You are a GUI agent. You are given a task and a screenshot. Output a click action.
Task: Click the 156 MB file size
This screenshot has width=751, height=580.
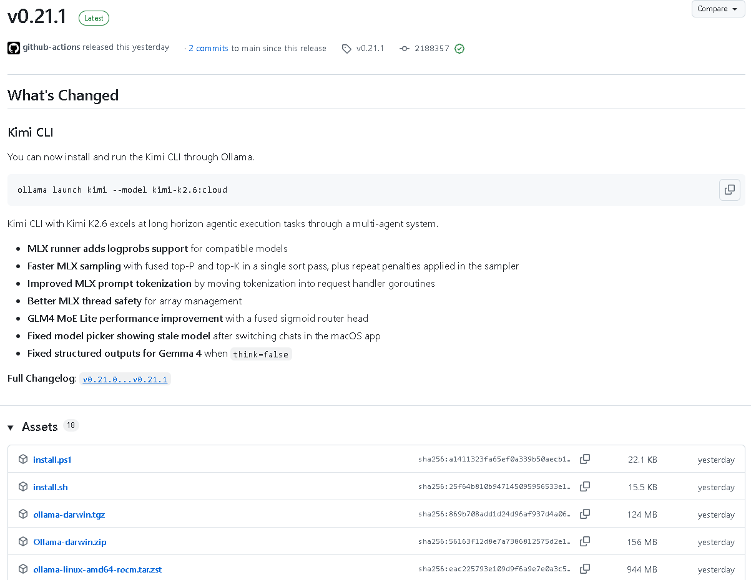tap(642, 542)
